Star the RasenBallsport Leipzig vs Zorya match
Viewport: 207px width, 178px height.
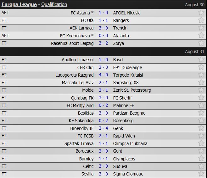(x=201, y=43)
